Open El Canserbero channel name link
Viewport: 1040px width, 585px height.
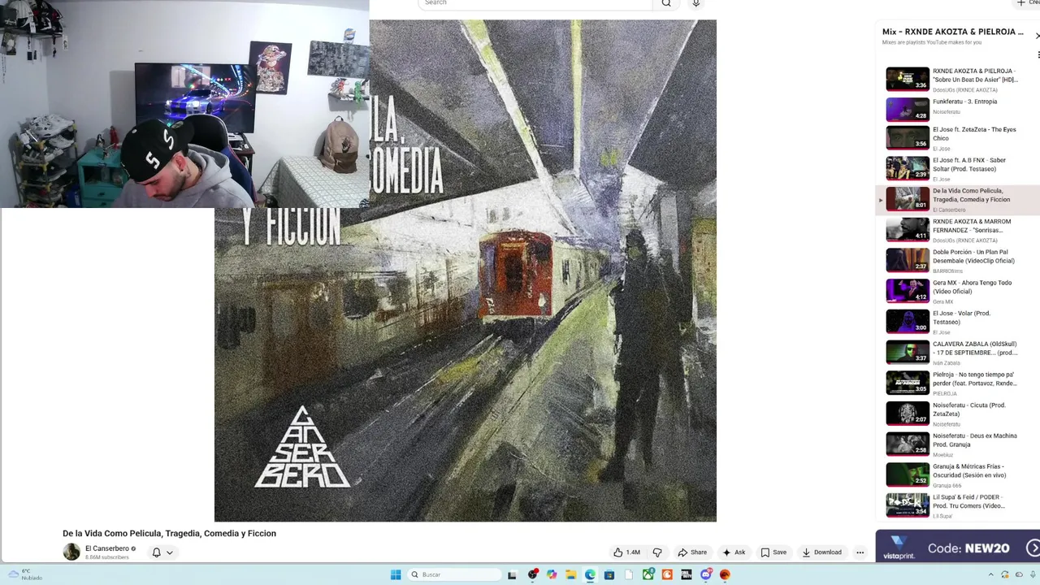coord(107,548)
